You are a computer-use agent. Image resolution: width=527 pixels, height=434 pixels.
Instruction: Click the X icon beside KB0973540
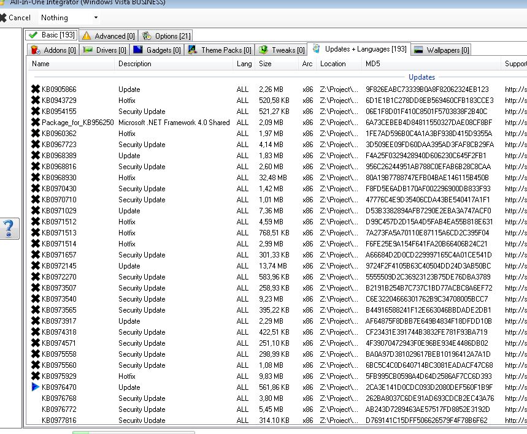[x=36, y=299]
